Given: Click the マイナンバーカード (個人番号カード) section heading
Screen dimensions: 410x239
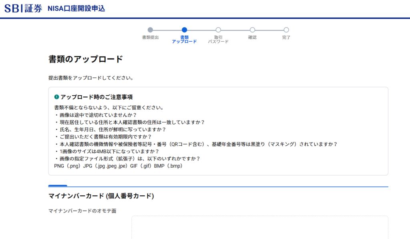Looking at the screenshot, I should (101, 196).
